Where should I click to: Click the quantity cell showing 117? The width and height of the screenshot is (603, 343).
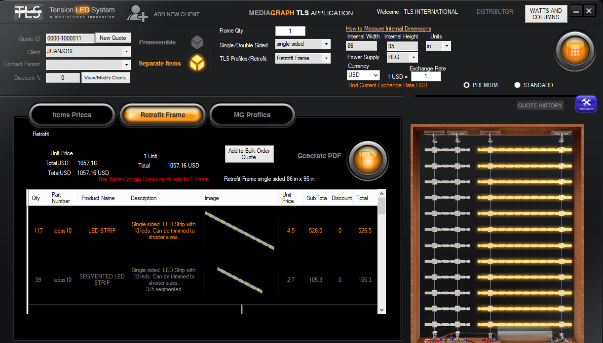pos(38,231)
